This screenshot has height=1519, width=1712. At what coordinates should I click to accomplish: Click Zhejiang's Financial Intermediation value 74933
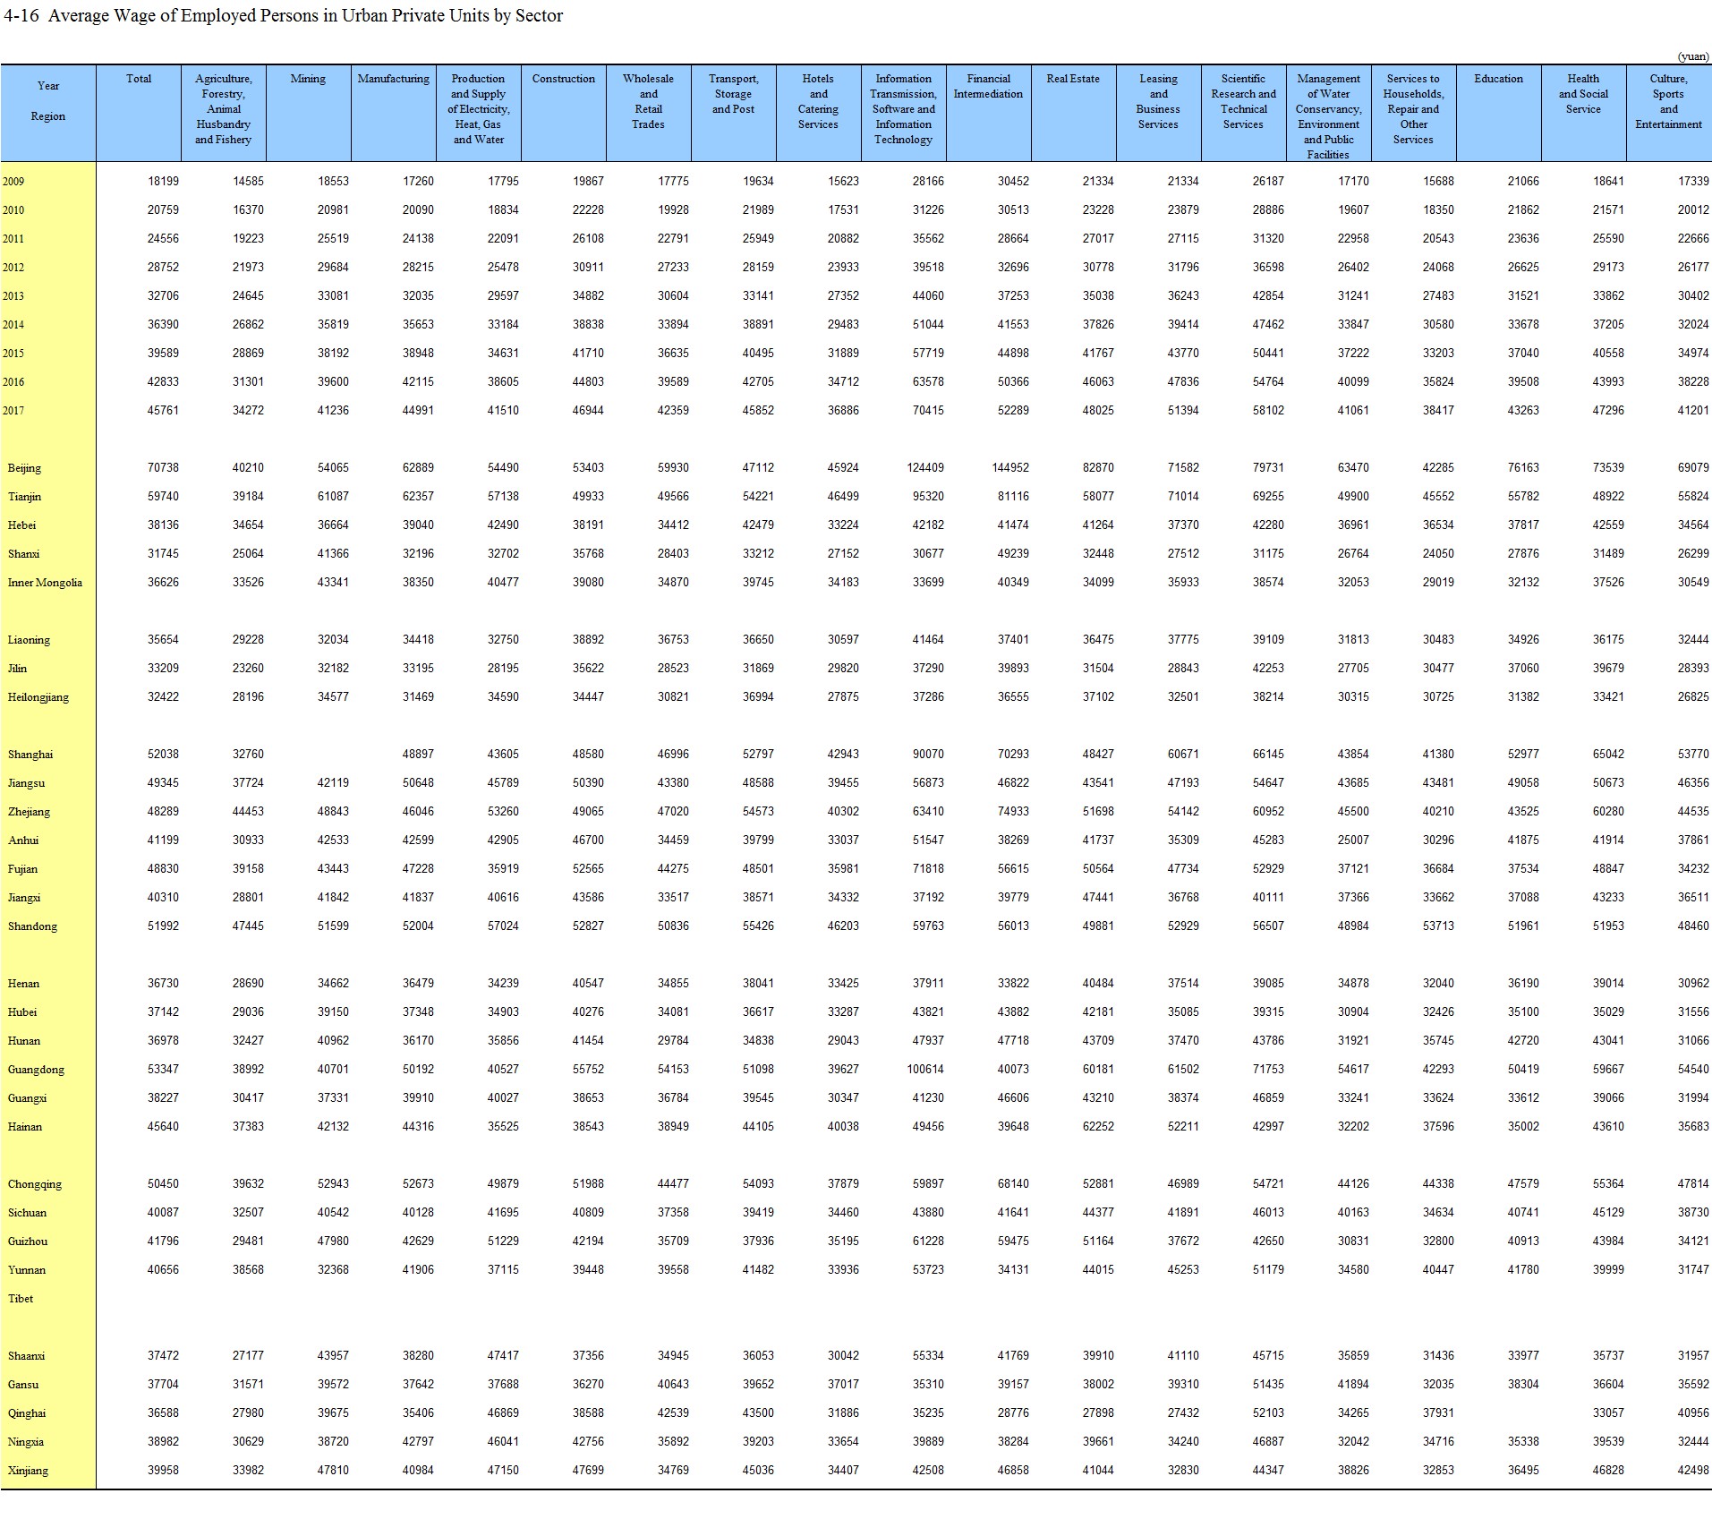(1013, 812)
